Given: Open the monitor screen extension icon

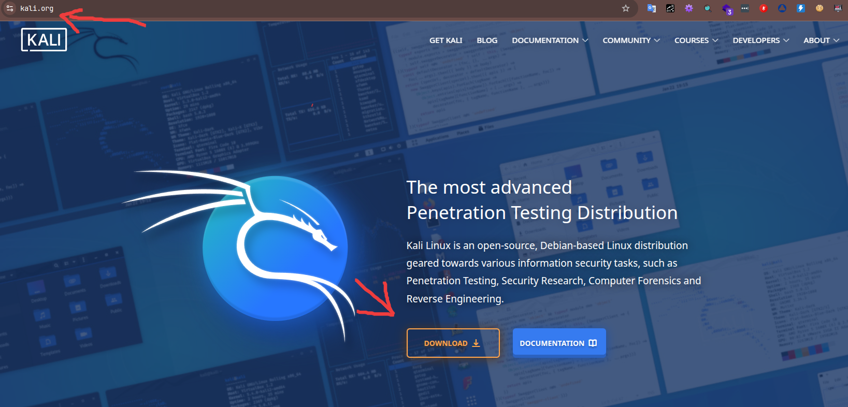Looking at the screenshot, I should click(838, 8).
